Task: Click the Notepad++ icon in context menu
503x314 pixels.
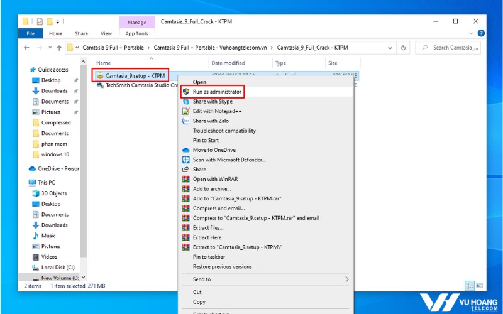Action: point(185,111)
